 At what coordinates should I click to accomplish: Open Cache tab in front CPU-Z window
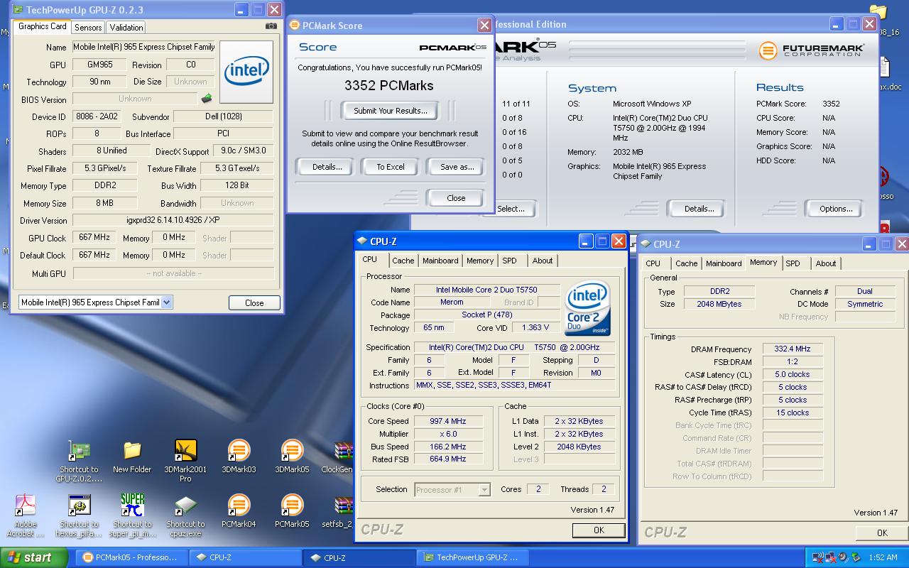click(403, 261)
